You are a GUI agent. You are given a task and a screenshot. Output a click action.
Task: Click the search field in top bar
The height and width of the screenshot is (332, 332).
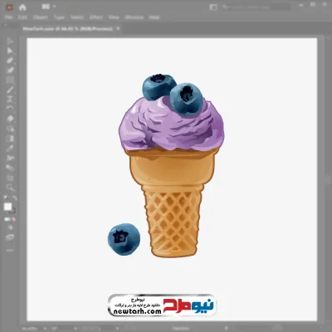256,7
